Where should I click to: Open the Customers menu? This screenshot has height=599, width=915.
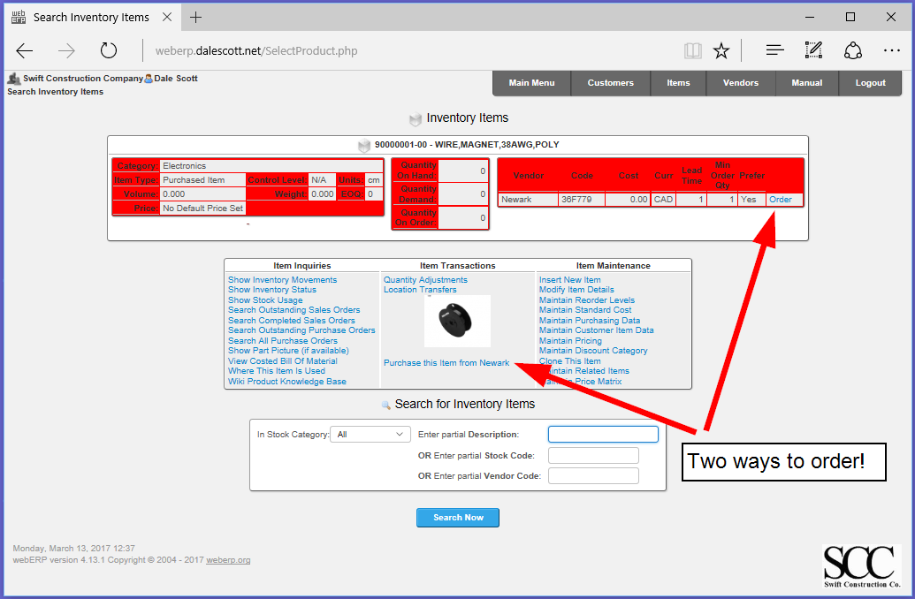(610, 83)
